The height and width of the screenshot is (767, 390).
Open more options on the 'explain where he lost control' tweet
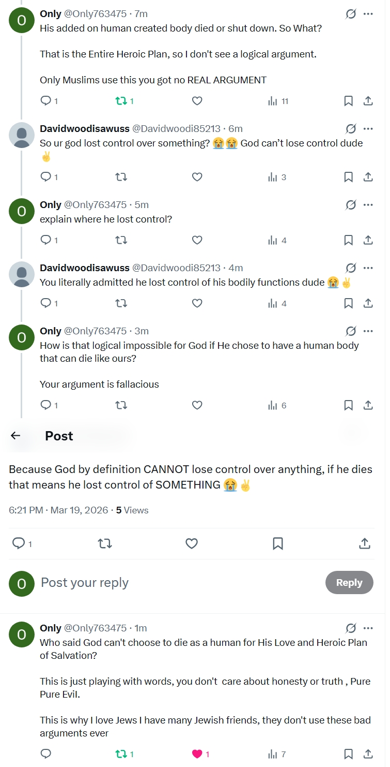(x=368, y=205)
